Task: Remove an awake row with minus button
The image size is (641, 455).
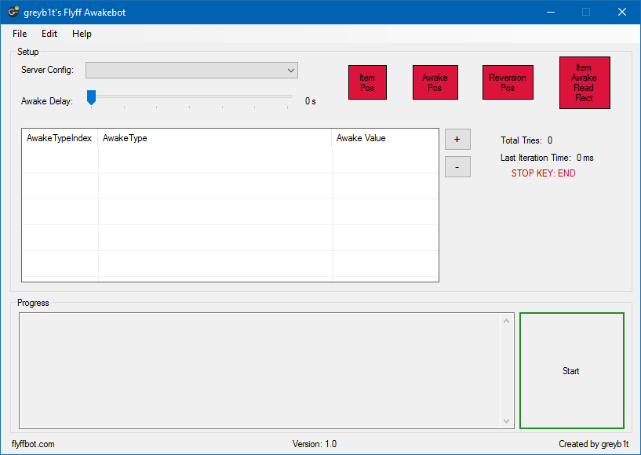Action: (x=457, y=166)
